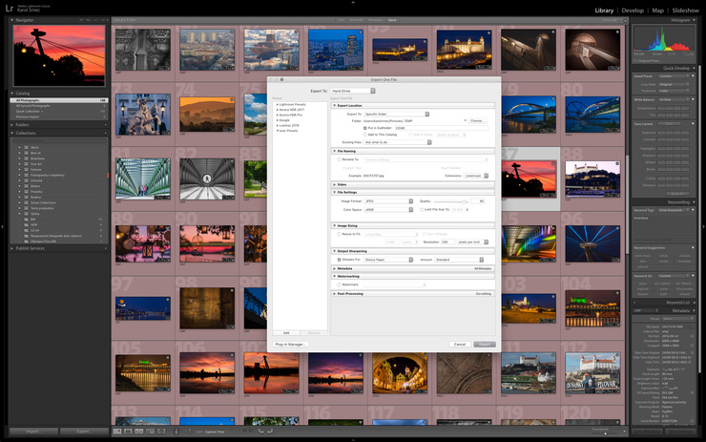Open People view icon in toolbar
The width and height of the screenshot is (706, 442).
point(161,431)
